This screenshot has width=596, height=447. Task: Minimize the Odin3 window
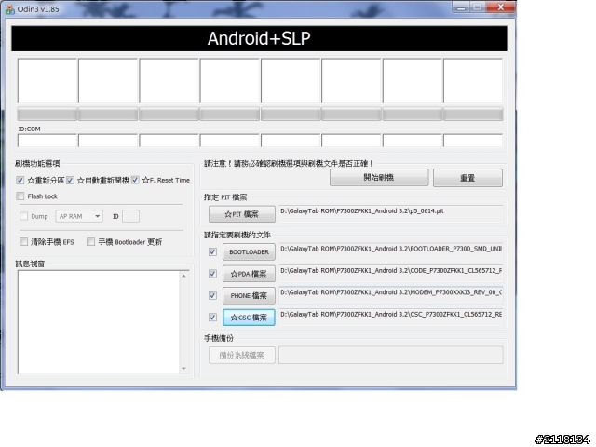pos(461,7)
